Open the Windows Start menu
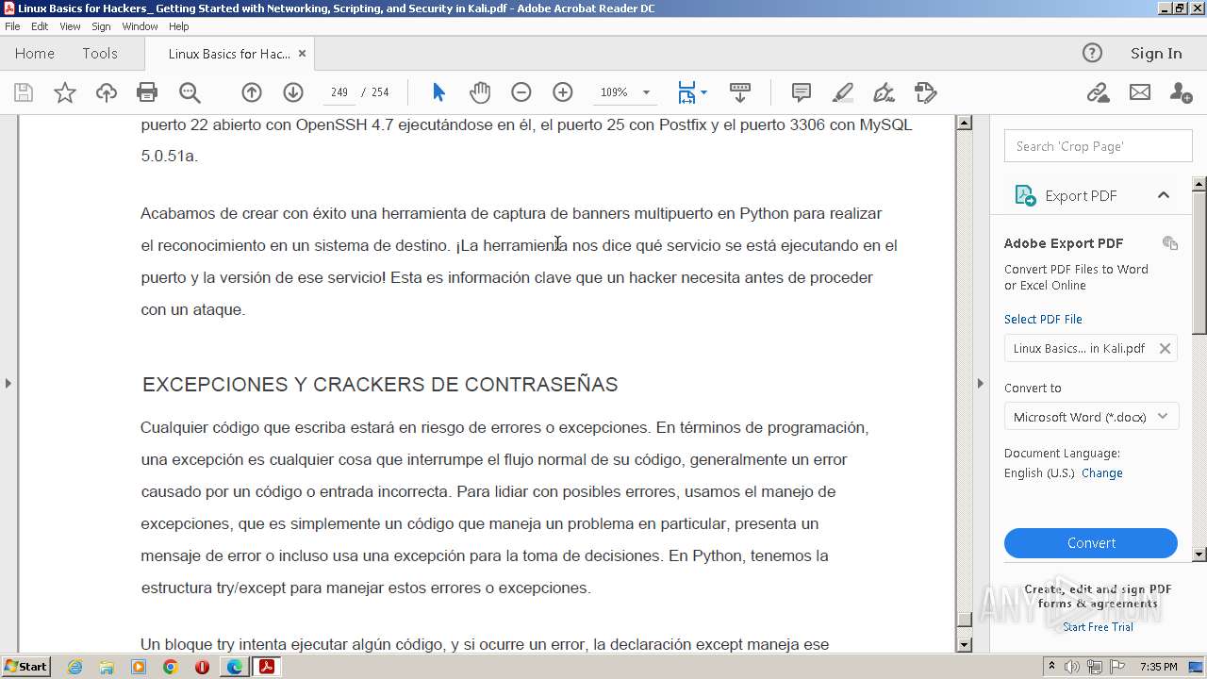 point(25,667)
